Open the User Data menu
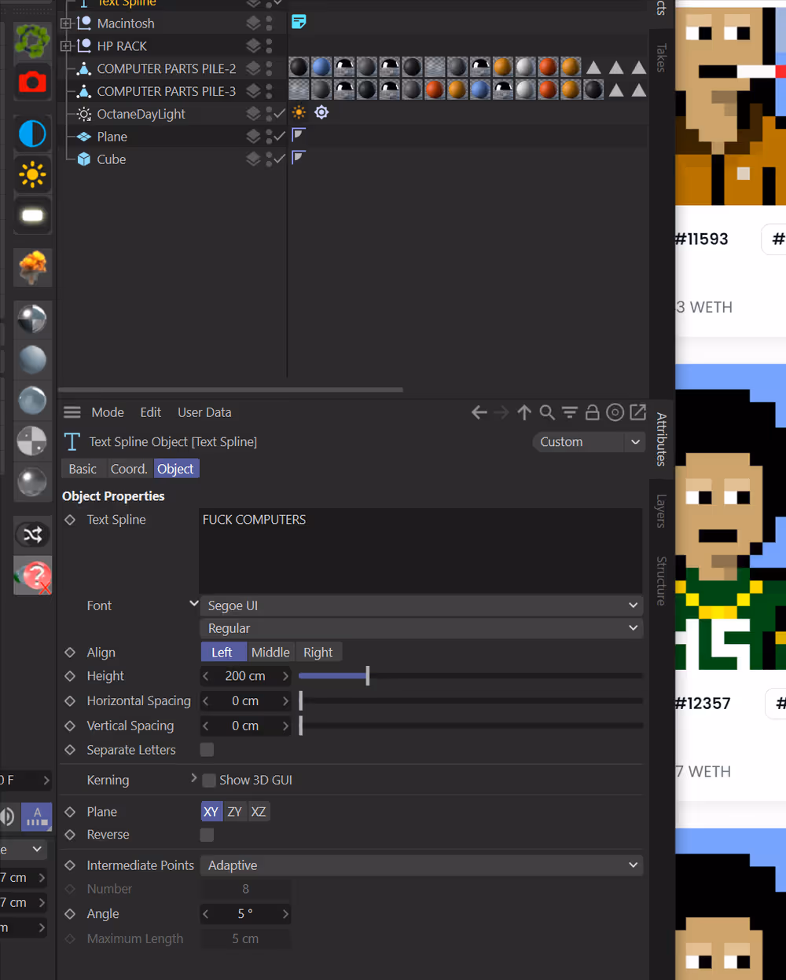The width and height of the screenshot is (786, 980). point(204,412)
